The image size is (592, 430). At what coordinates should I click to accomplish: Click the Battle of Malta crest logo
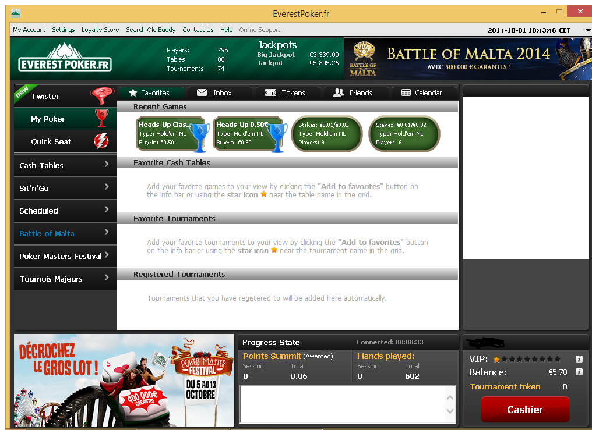point(363,58)
